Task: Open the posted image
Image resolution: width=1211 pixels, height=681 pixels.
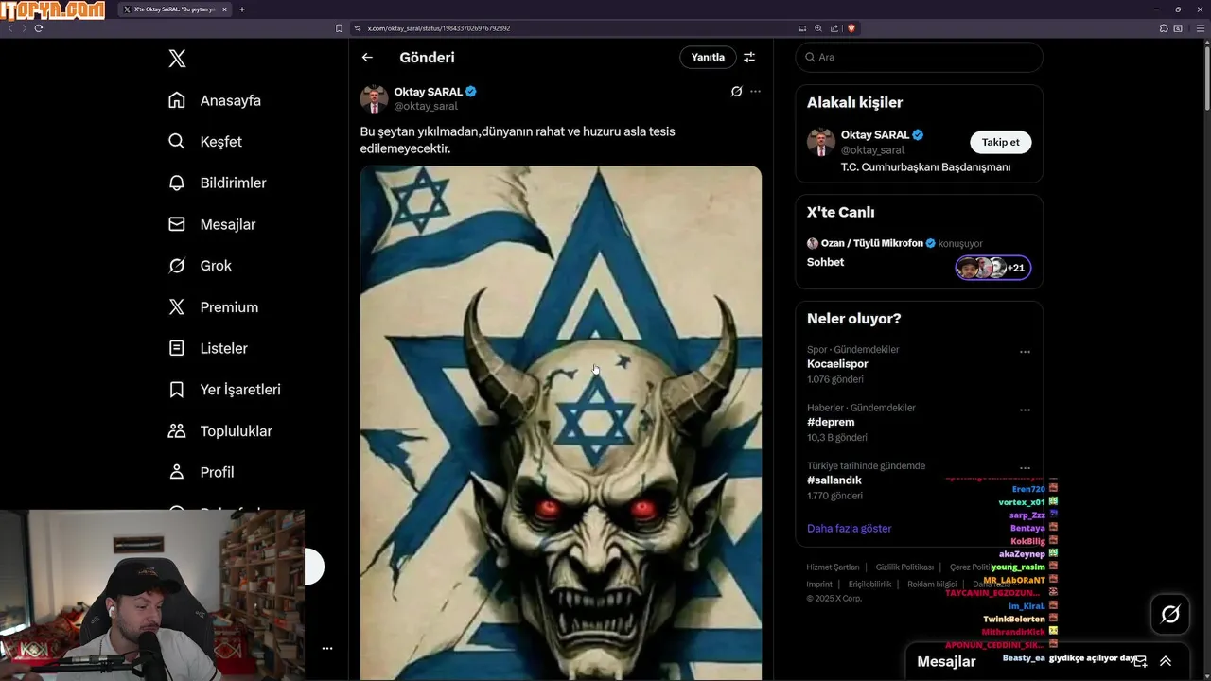Action: [560, 423]
